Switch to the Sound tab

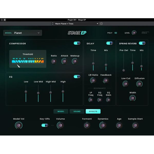click(77, 111)
